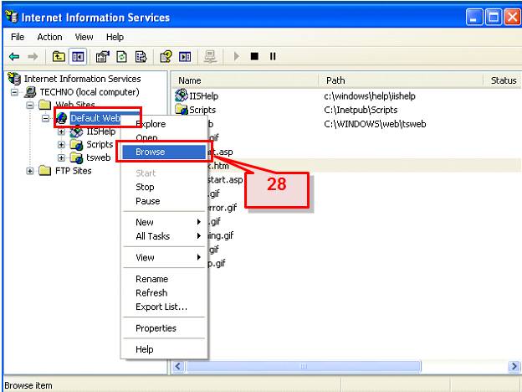
Task: Toggle the Show/Hide Console Tree icon
Action: click(x=78, y=56)
